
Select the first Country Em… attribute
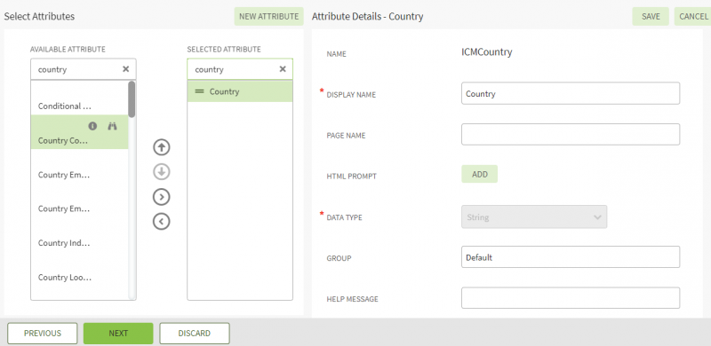coord(79,175)
